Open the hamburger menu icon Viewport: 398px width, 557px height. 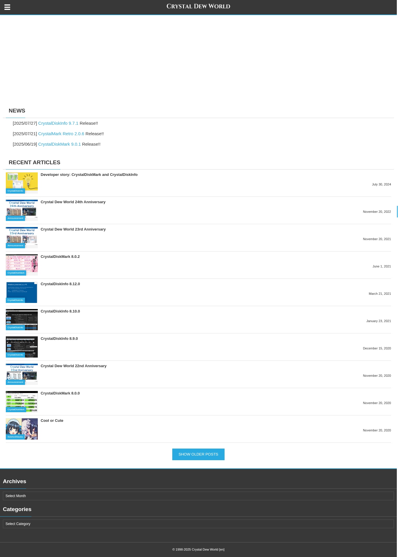click(7, 7)
